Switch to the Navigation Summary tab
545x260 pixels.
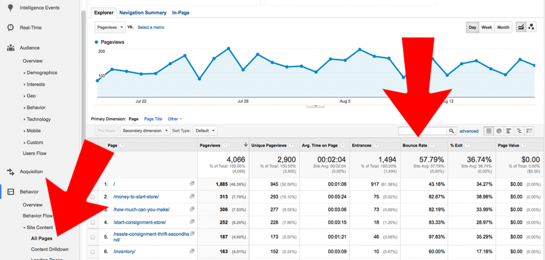point(143,12)
